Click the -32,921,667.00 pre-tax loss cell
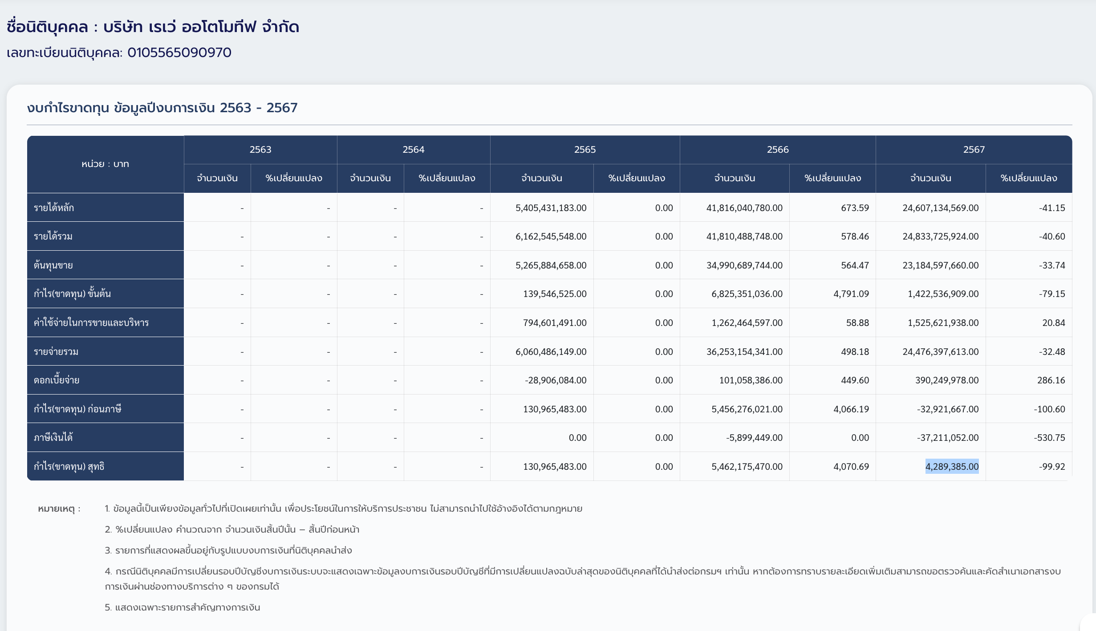This screenshot has width=1096, height=631. tap(947, 409)
